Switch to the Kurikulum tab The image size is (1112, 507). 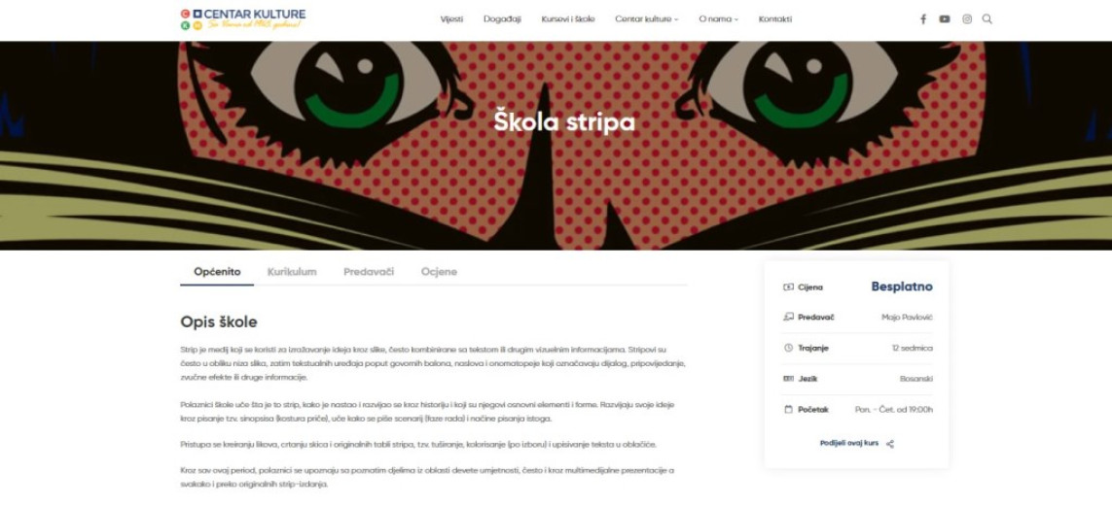click(x=292, y=272)
